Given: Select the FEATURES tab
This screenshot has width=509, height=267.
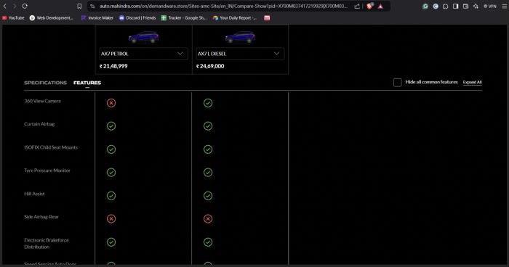Looking at the screenshot, I should (x=87, y=83).
